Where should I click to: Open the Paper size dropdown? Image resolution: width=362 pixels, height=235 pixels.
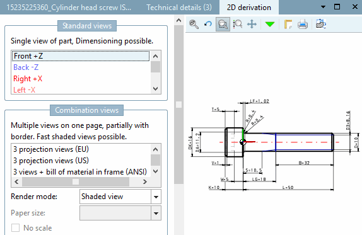click(x=156, y=213)
